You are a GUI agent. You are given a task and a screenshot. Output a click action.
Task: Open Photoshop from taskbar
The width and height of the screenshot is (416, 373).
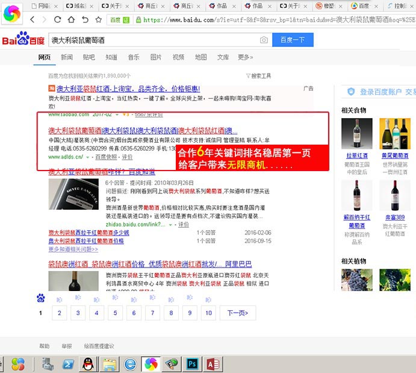click(x=192, y=364)
